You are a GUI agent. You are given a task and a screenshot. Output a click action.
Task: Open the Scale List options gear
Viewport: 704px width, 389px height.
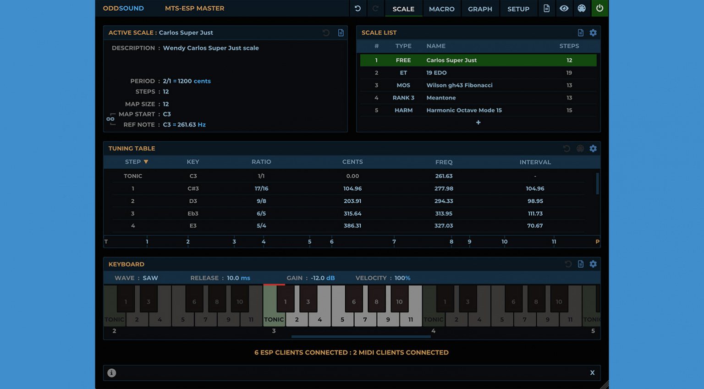[x=593, y=33]
